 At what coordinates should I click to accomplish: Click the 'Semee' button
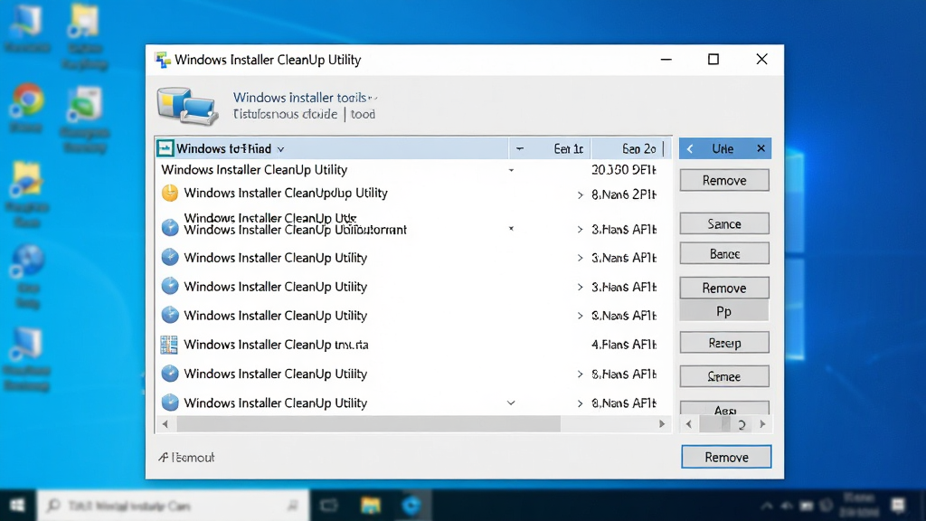[724, 376]
